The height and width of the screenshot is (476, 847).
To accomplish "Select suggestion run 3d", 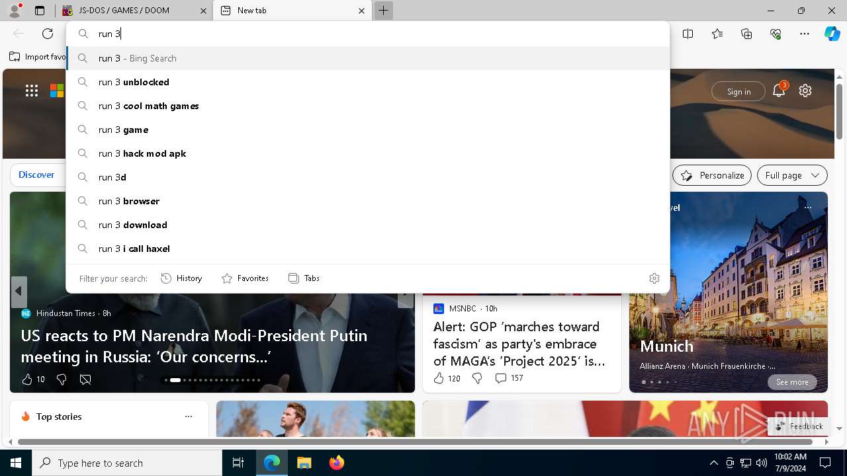I will click(x=368, y=177).
